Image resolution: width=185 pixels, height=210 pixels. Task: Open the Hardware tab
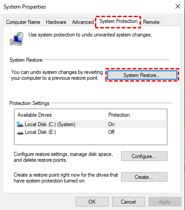pyautogui.click(x=56, y=22)
